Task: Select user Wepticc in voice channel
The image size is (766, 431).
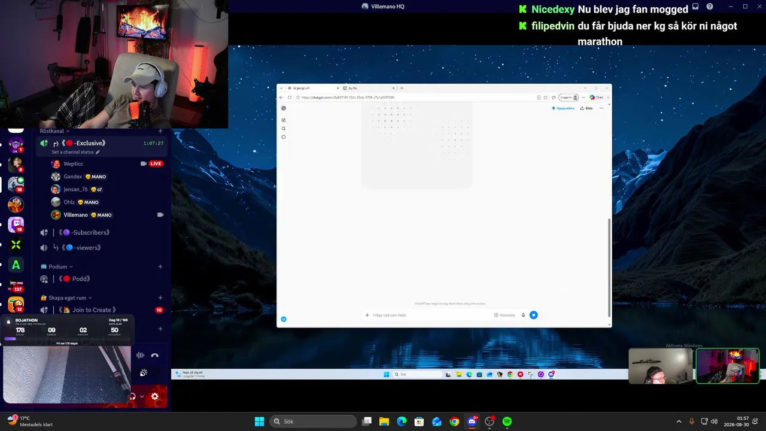Action: pos(74,164)
